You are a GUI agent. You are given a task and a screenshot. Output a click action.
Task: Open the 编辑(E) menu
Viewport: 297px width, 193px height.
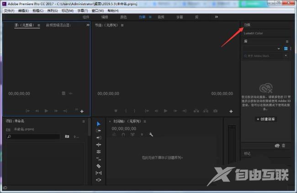[x=23, y=11]
